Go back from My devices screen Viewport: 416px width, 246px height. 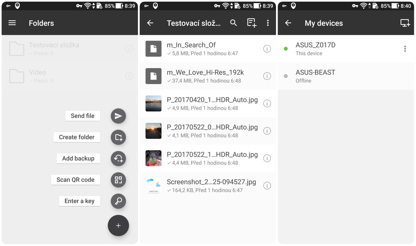(288, 23)
